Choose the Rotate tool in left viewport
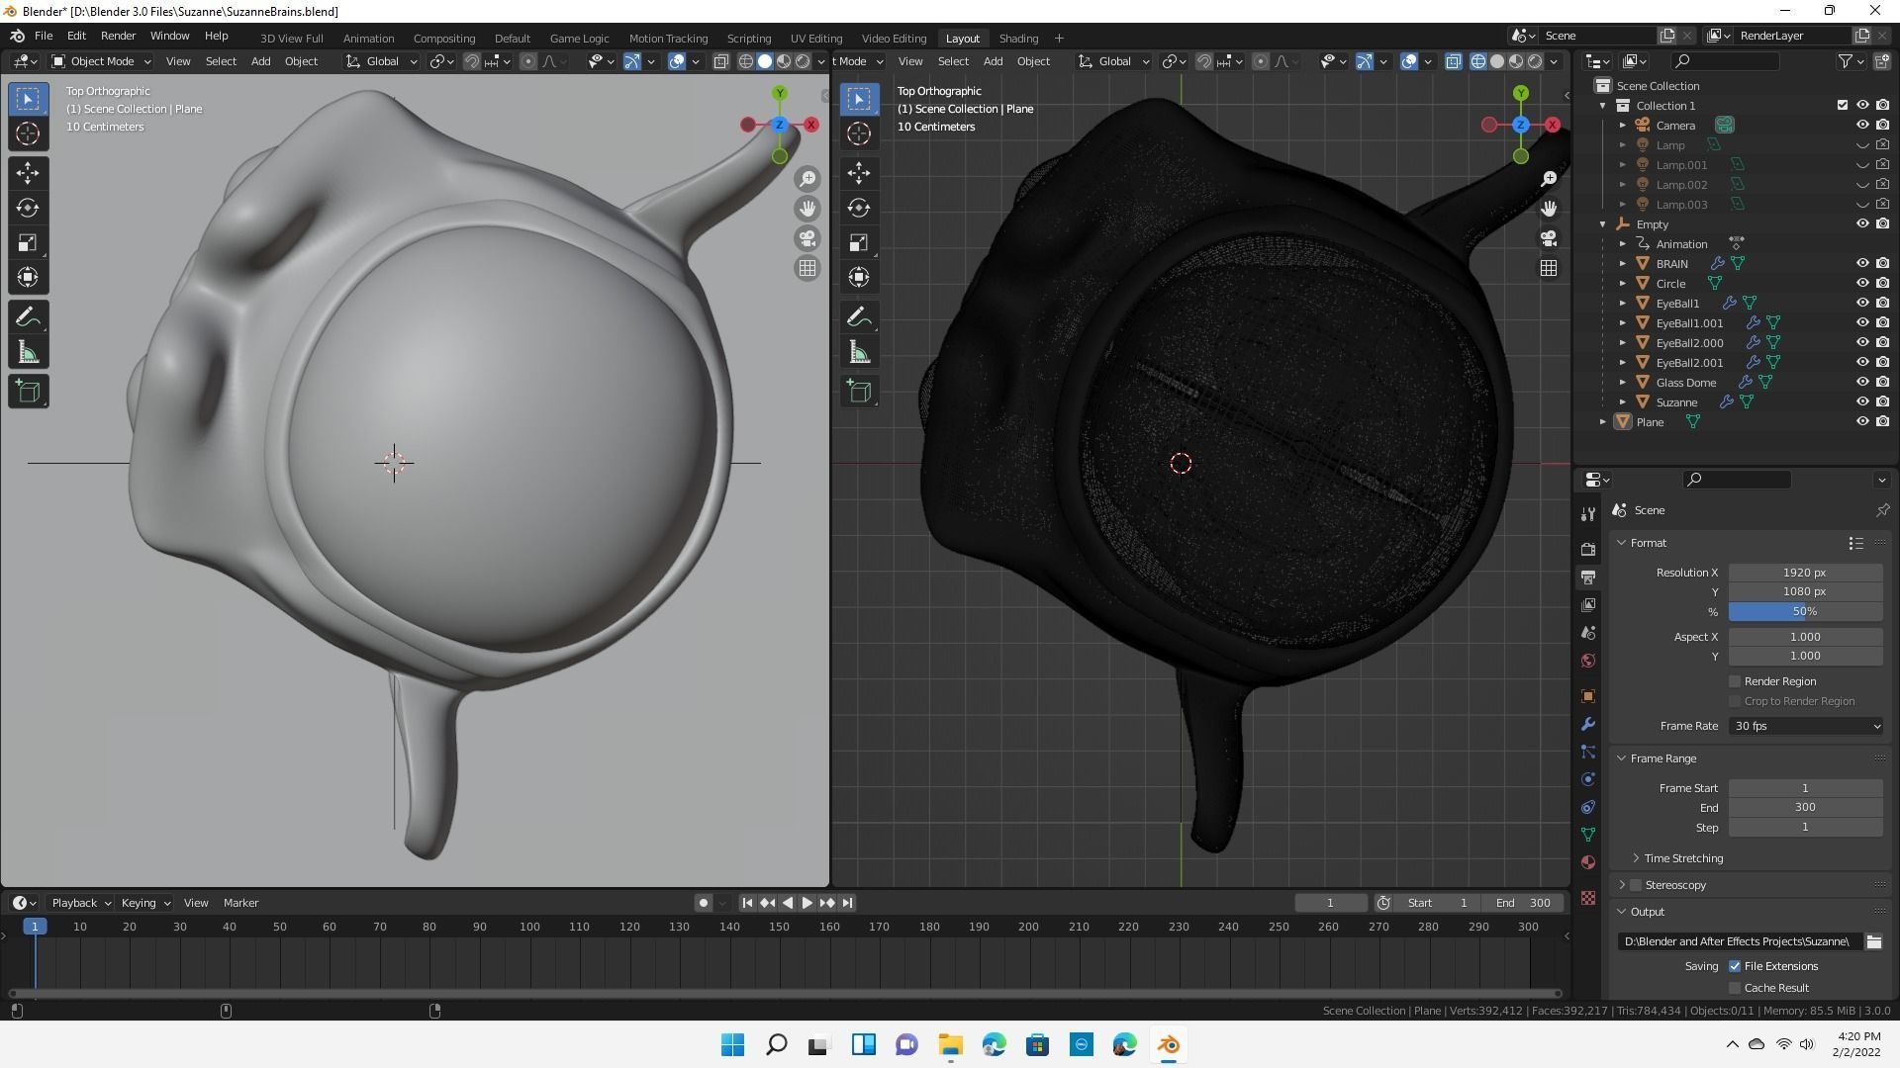The image size is (1900, 1068). pyautogui.click(x=28, y=208)
